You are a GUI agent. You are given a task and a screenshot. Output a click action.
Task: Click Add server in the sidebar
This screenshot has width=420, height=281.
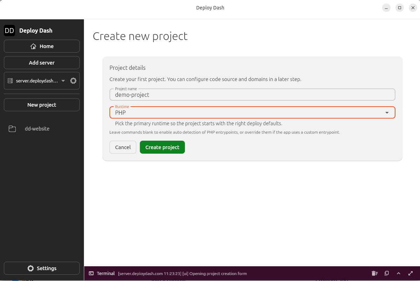[41, 62]
